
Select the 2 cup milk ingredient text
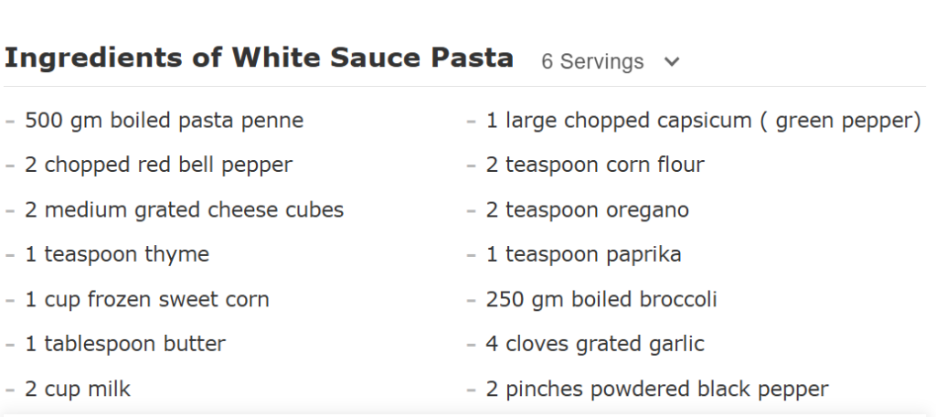78,389
